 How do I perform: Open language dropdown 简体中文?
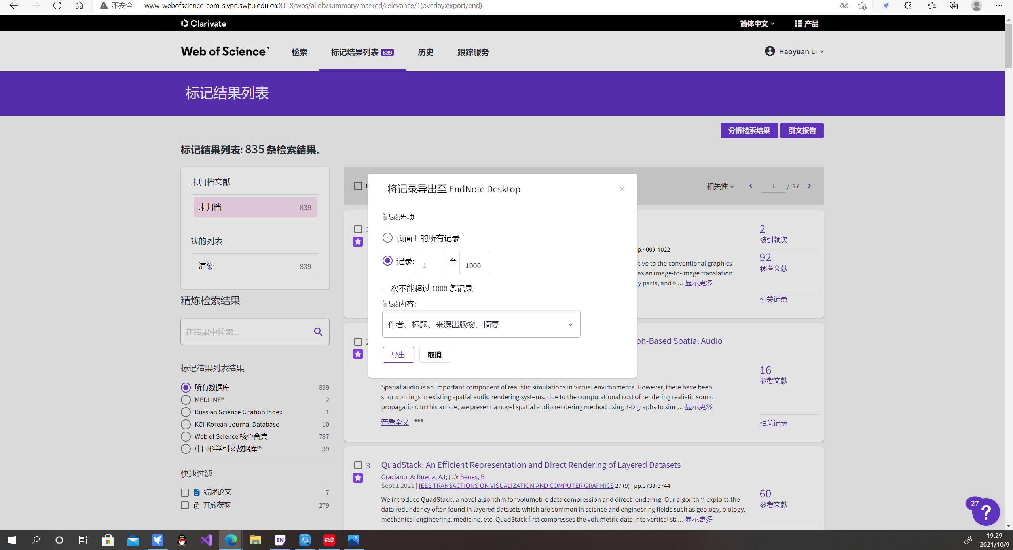pyautogui.click(x=757, y=24)
